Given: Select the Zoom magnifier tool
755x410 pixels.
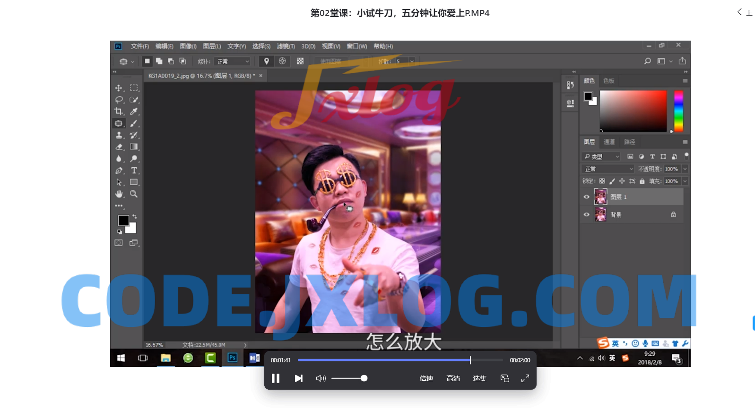Looking at the screenshot, I should 134,194.
